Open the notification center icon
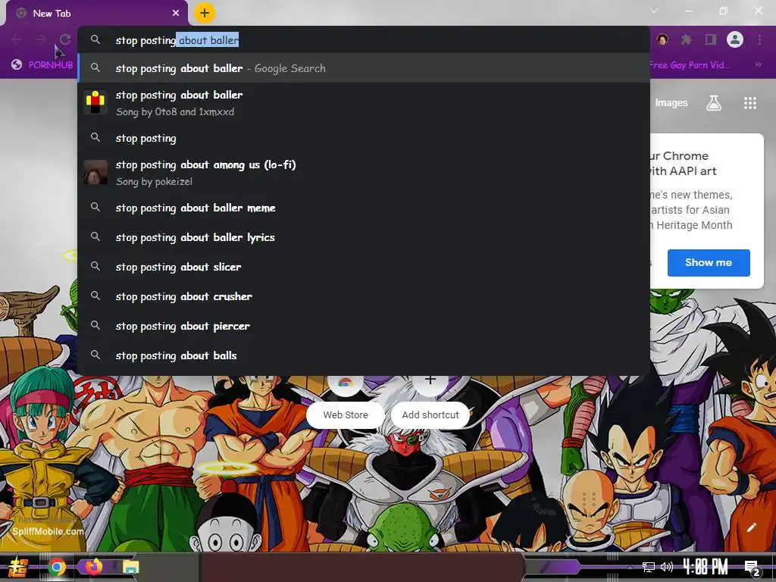Screen dimensions: 776x582 point(753,568)
